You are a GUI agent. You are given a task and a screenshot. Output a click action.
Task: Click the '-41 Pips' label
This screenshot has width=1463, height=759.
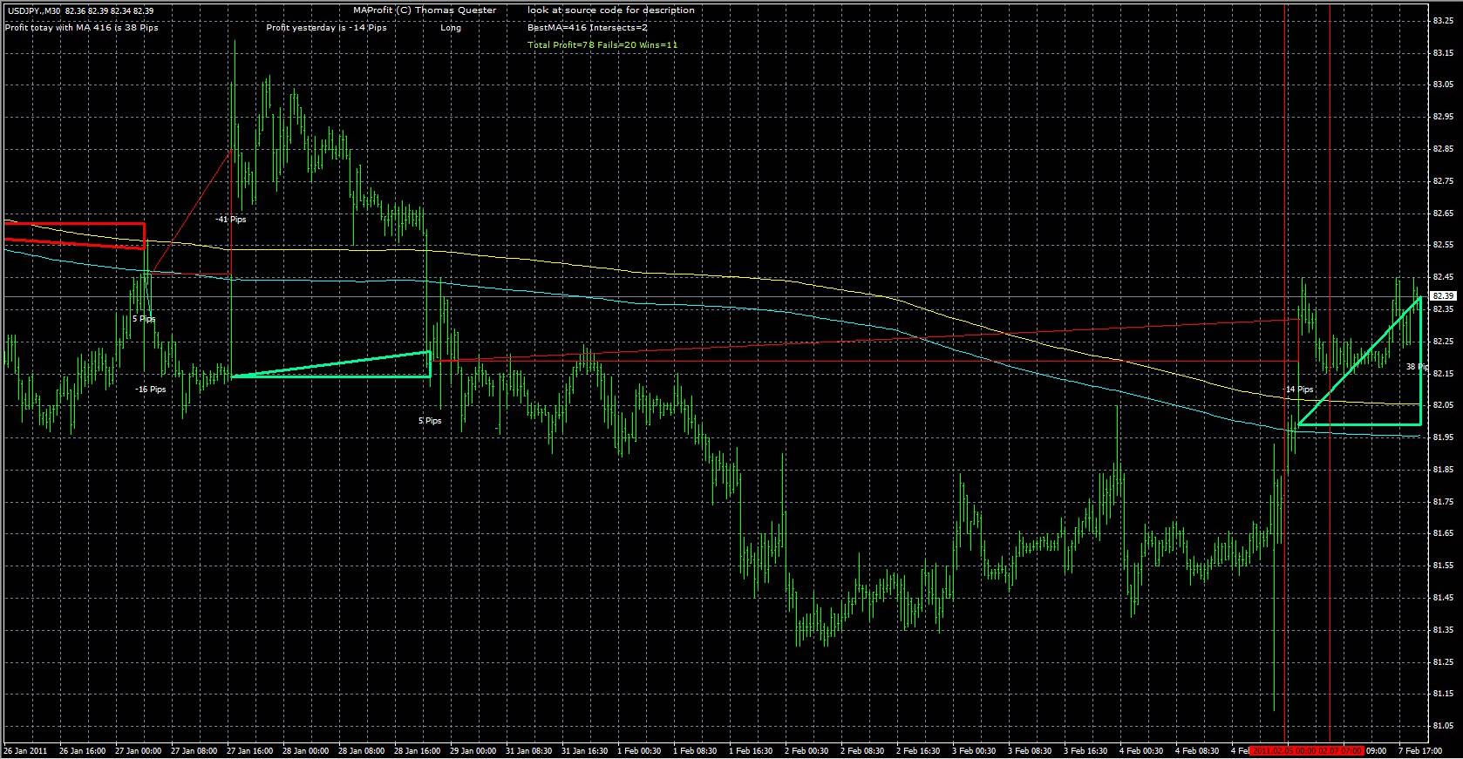[231, 220]
